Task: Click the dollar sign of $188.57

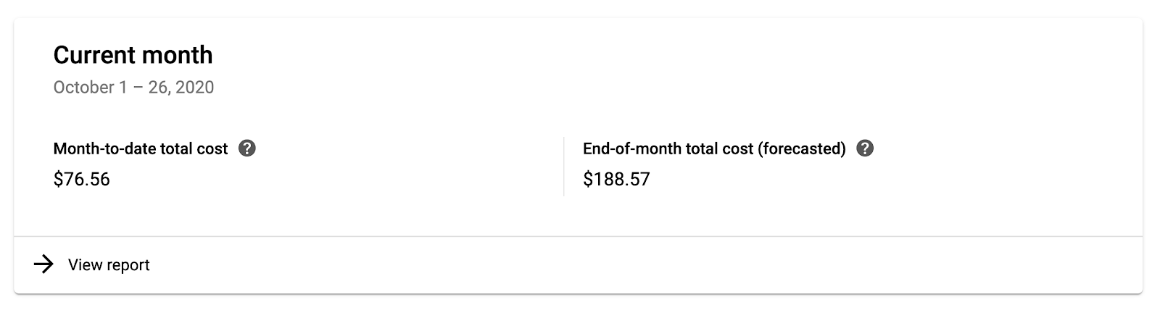Action: [x=587, y=179]
